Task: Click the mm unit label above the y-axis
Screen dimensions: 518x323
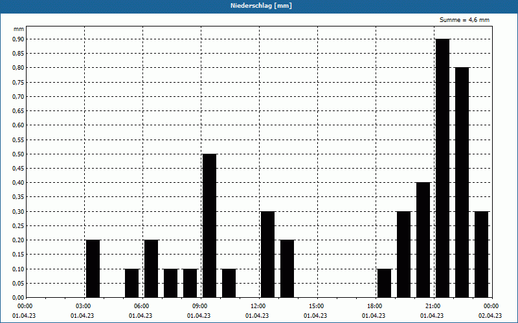Action: tap(19, 29)
